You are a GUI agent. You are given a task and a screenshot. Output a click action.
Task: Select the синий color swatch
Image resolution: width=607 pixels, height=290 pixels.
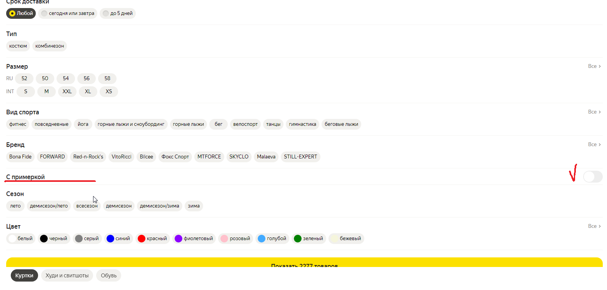click(119, 239)
